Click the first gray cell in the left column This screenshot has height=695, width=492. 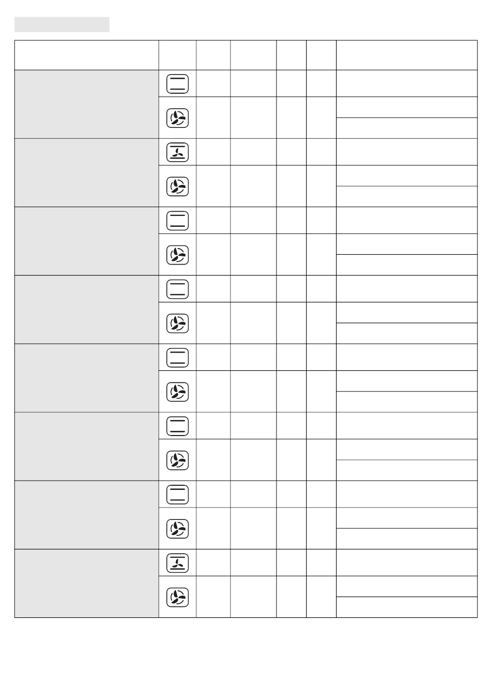pos(86,104)
